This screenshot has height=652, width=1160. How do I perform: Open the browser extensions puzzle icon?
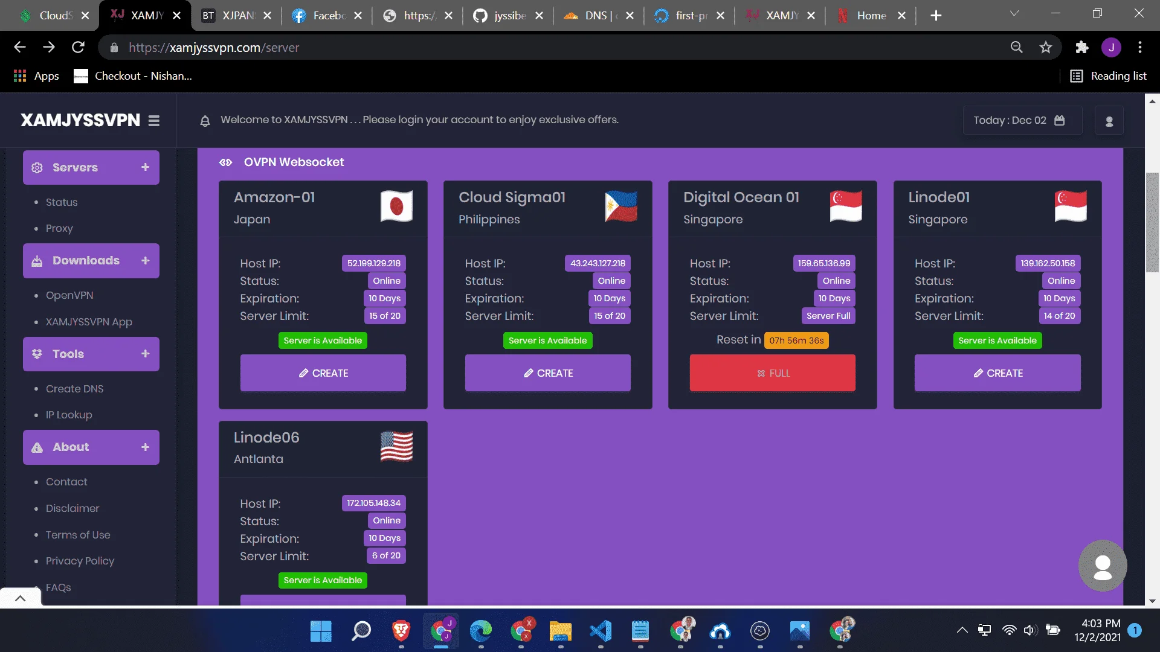tap(1081, 47)
